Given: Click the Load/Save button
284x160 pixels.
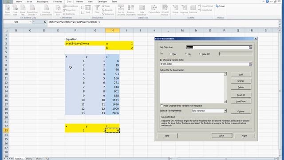Looking at the screenshot, I should coord(241,101).
